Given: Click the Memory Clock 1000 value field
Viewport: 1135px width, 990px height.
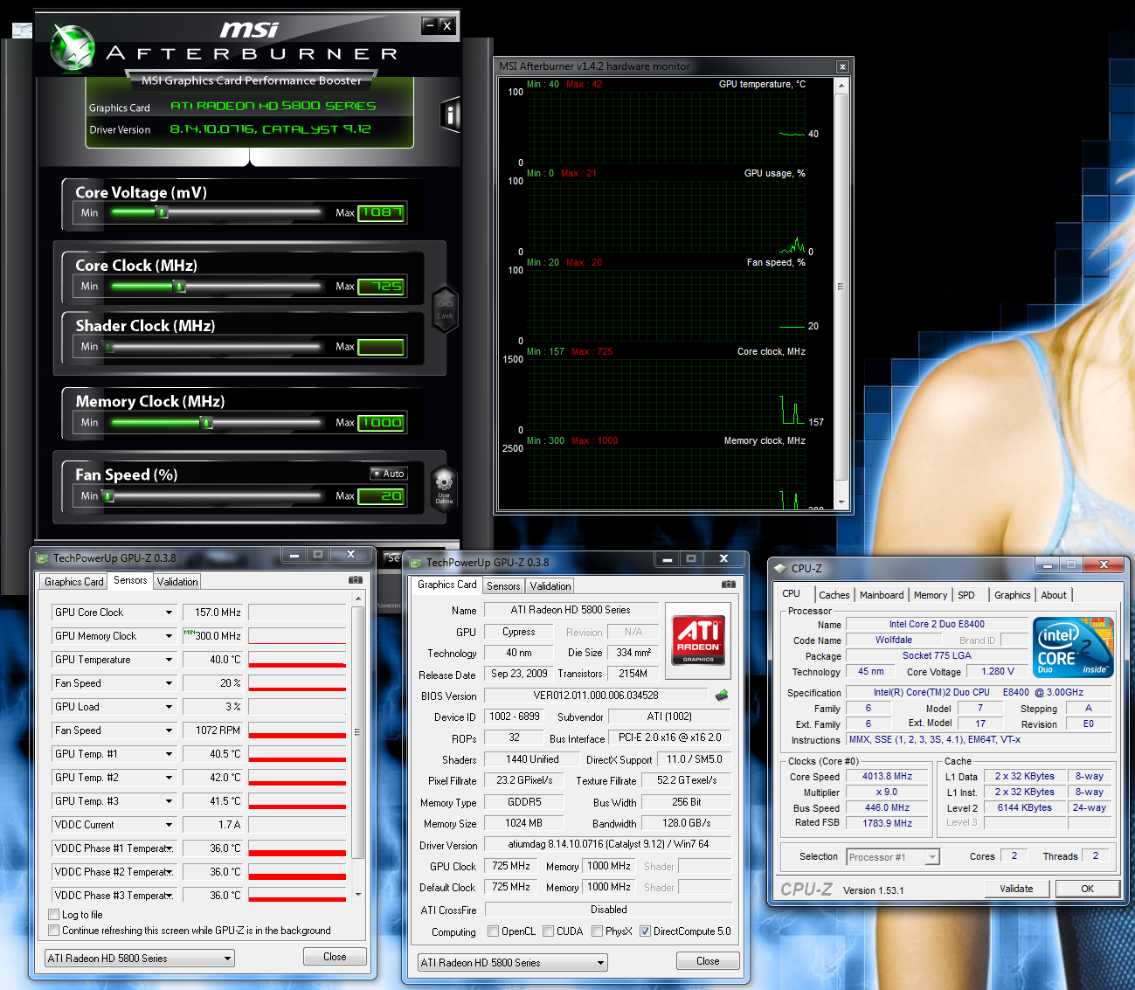Looking at the screenshot, I should click(x=381, y=422).
